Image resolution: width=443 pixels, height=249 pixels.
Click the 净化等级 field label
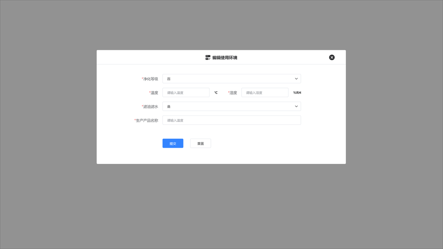[x=150, y=79]
